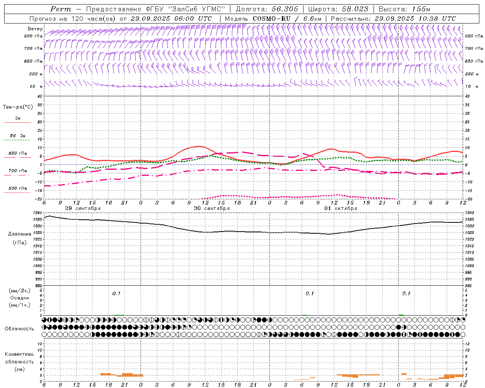Select the "Тем-ра(°C)" axis title
Screen dimensions: 485x388
tap(18, 107)
